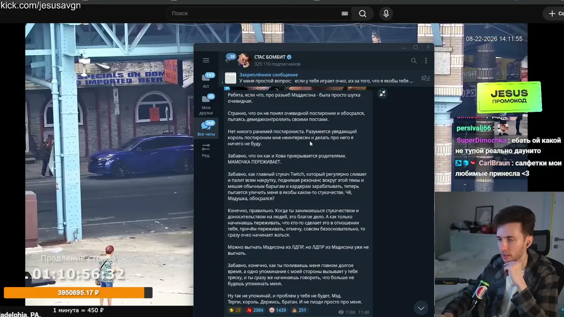Click the 1 минута = 450 ₽ text
The width and height of the screenshot is (564, 317).
point(78,310)
